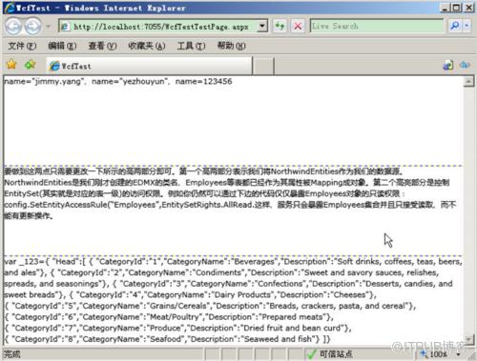Click the line starting with var _123={ "Head"
477x361 pixels.
point(233,262)
